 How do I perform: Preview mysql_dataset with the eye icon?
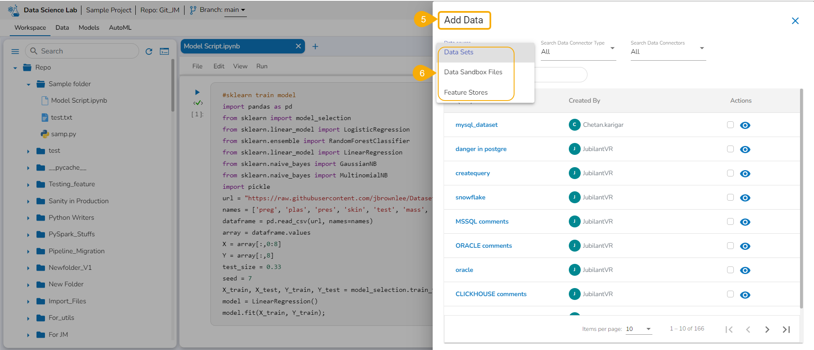[x=745, y=125]
